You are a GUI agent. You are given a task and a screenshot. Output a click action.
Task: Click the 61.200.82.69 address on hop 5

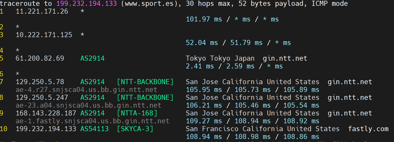click(40, 58)
